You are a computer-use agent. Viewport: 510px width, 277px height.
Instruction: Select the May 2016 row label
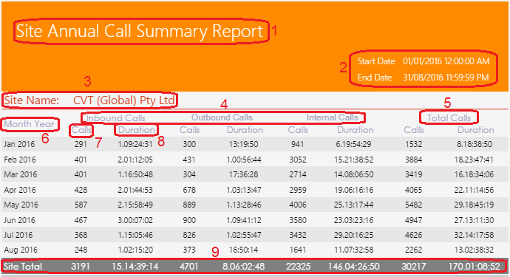click(x=21, y=205)
